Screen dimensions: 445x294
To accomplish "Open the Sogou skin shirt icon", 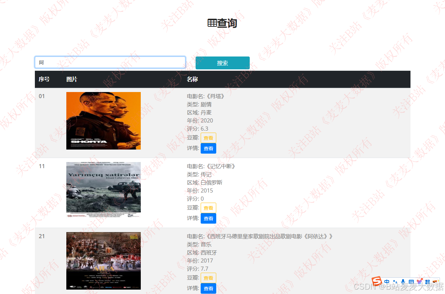I will [420, 282].
